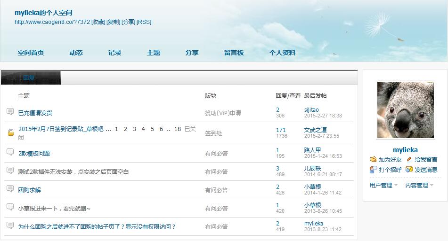Go to the 留言板 navigation tab
This screenshot has height=241, width=448.
pyautogui.click(x=234, y=53)
